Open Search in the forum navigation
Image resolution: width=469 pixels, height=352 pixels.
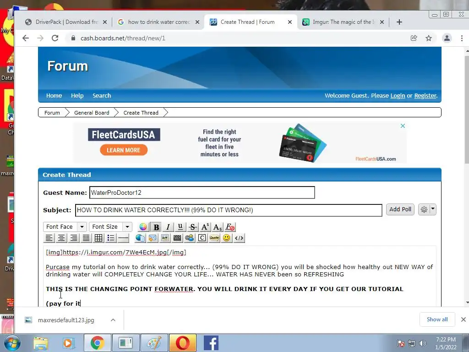tap(102, 95)
